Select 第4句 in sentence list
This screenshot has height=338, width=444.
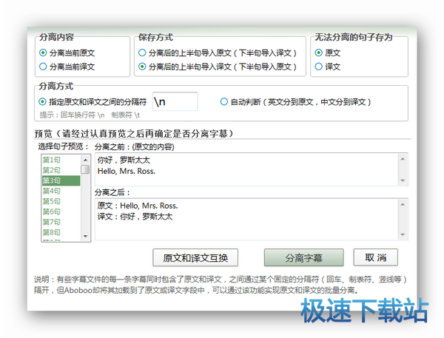pos(61,191)
